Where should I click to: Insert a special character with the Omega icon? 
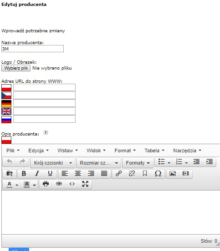158,174
